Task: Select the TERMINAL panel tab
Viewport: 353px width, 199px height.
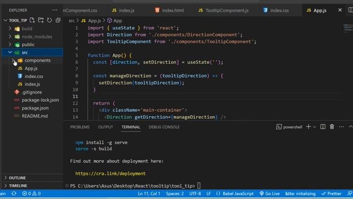Action: click(131, 127)
